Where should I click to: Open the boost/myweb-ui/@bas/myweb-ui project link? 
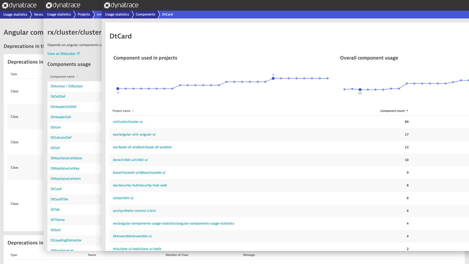click(139, 173)
